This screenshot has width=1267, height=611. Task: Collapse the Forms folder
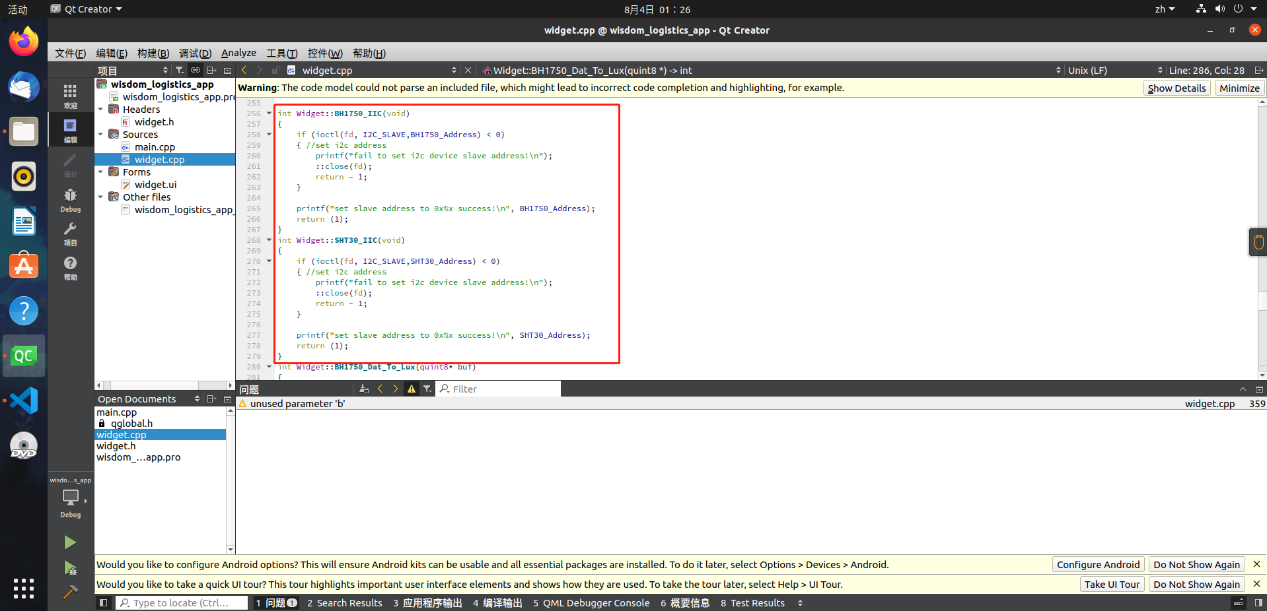click(x=100, y=172)
